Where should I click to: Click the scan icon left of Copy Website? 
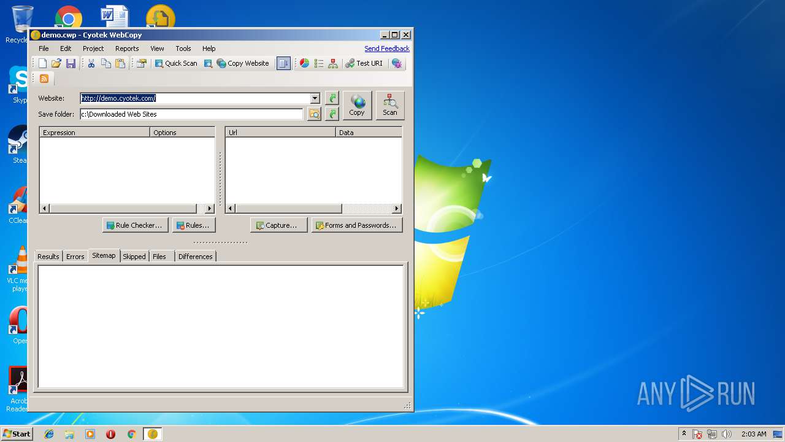[208, 63]
